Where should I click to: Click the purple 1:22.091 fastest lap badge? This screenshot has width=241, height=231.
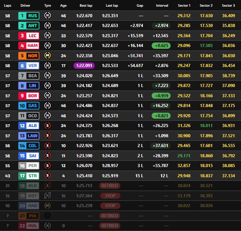pyautogui.click(x=84, y=66)
